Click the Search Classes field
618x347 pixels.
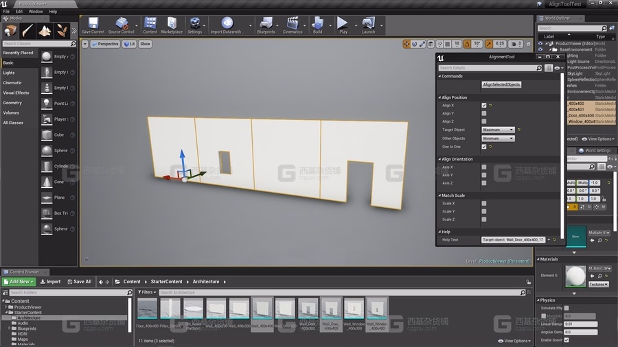pyautogui.click(x=38, y=44)
